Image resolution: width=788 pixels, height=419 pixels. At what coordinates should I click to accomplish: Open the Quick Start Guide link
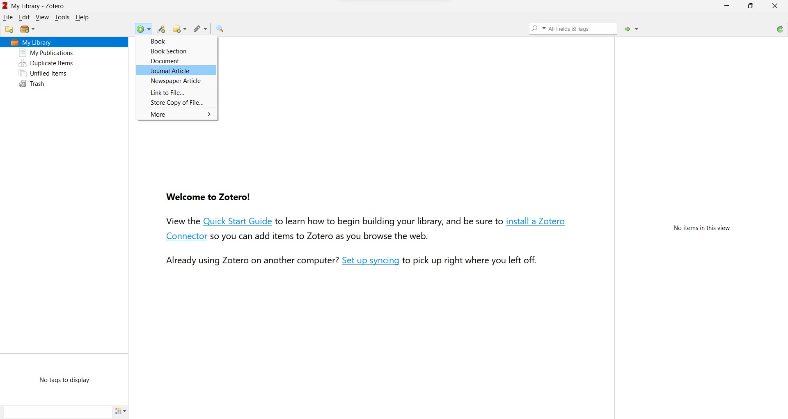[238, 221]
